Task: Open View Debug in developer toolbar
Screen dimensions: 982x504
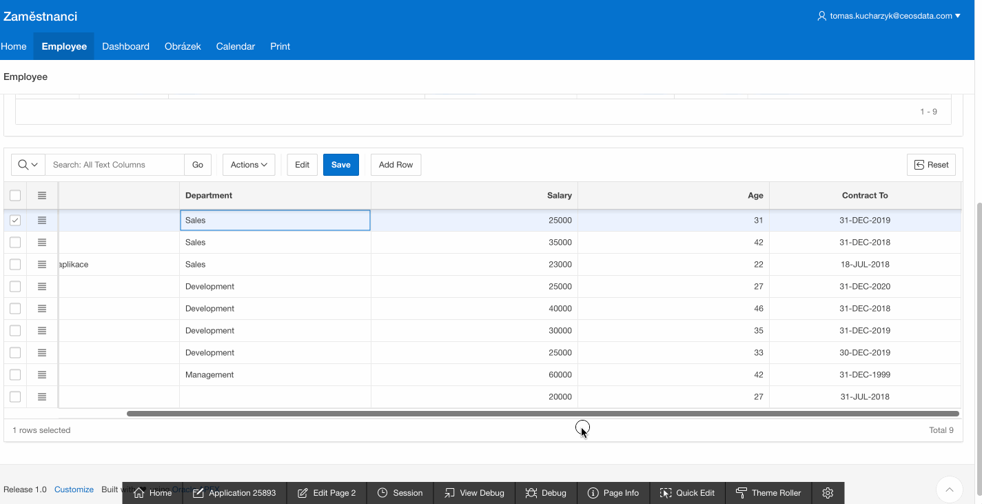Action: [x=474, y=493]
